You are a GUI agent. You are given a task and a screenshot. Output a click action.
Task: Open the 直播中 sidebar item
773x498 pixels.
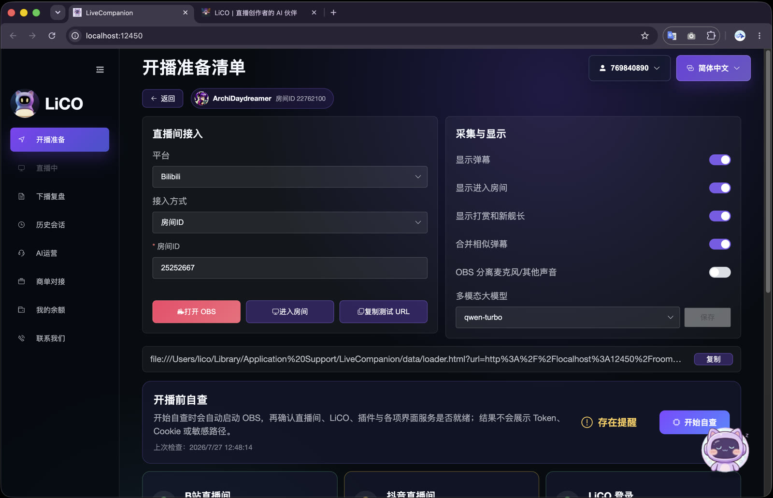coord(59,168)
